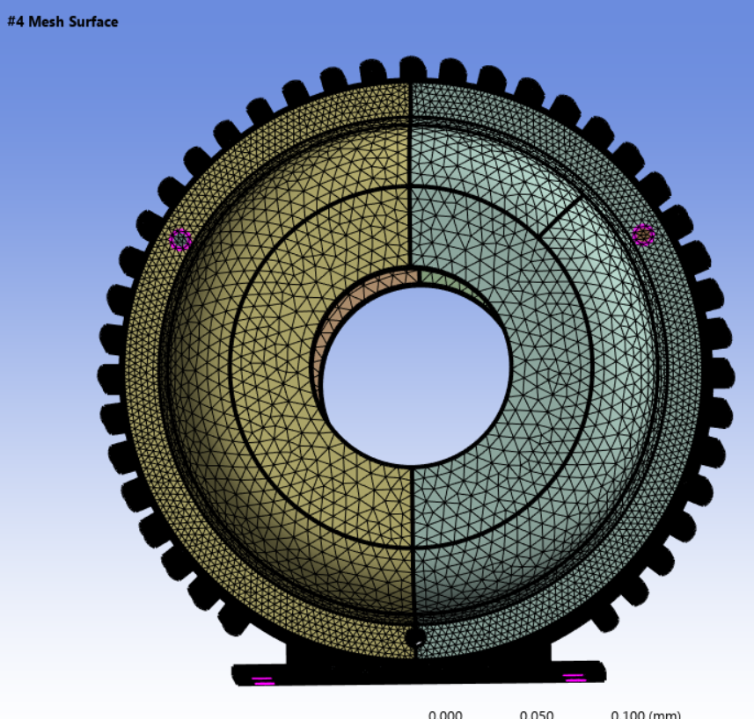Click the magenta fixture marker on left rim
The width and height of the screenshot is (754, 719).
[x=181, y=237]
